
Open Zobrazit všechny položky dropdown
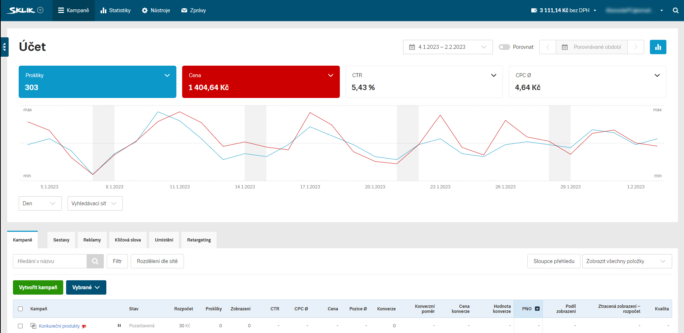click(627, 261)
